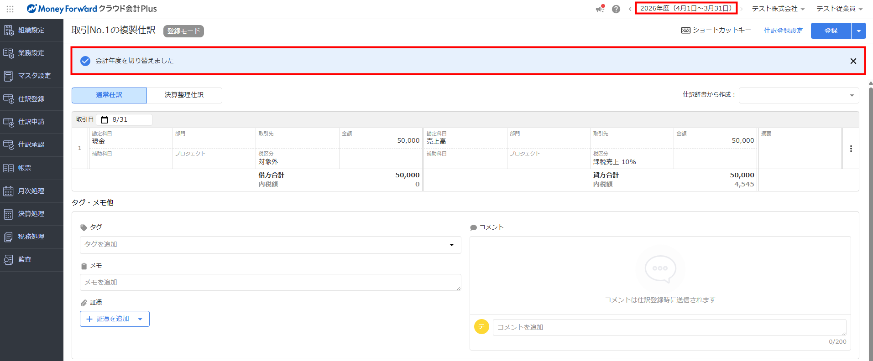The image size is (873, 361).
Task: Click the ショートカットキー keyboard shortcut link
Action: pos(716,31)
